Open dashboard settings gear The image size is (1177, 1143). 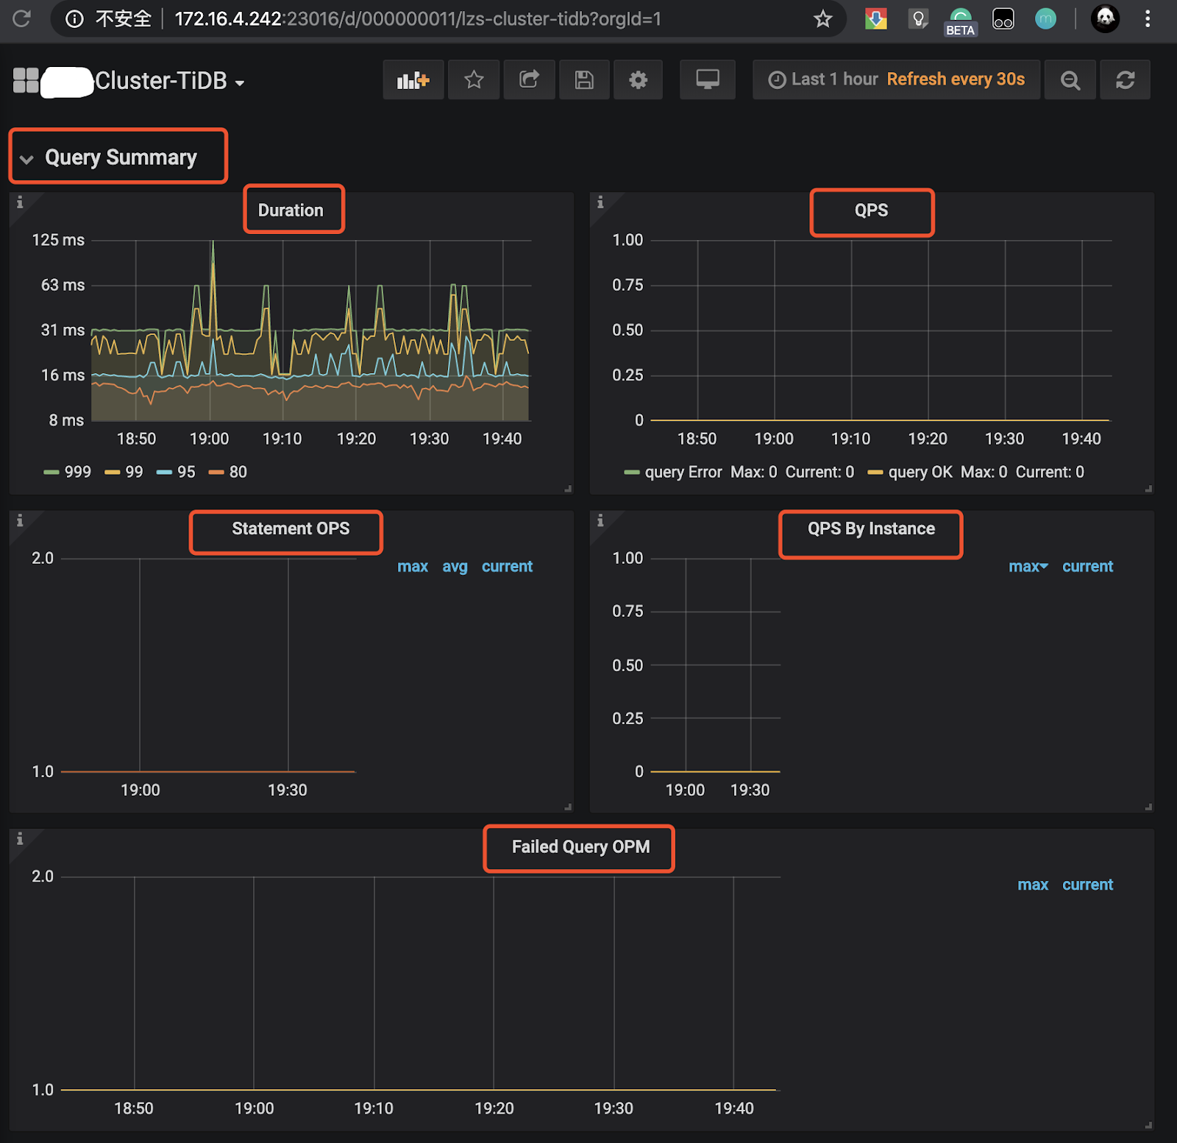(638, 79)
